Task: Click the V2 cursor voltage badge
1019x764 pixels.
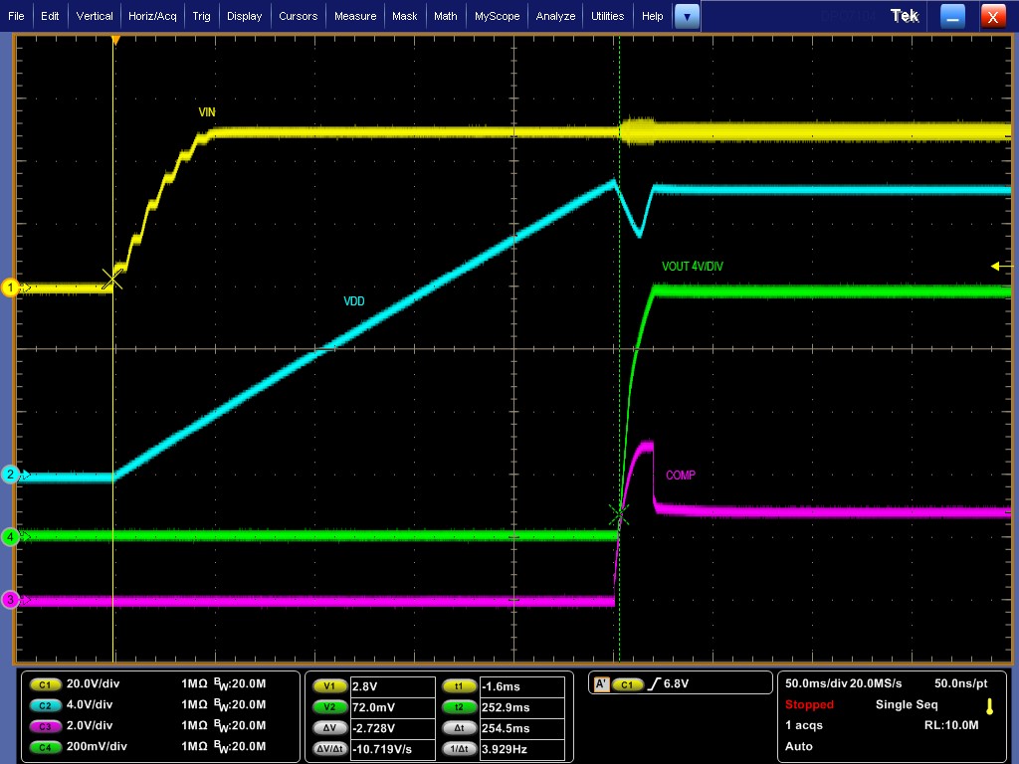Action: [x=329, y=706]
